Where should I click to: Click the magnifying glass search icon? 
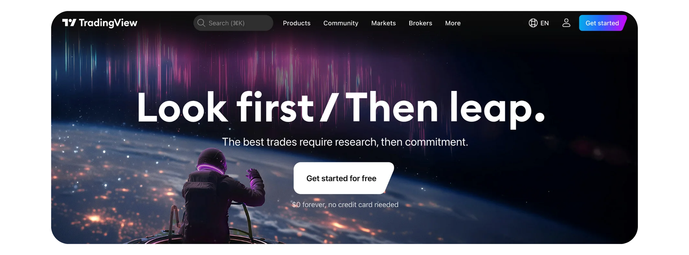coord(201,23)
